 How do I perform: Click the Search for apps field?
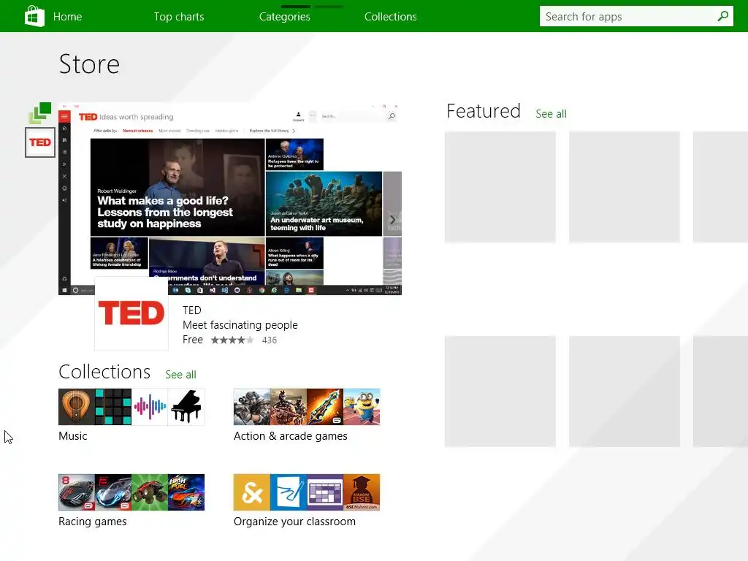pos(636,17)
